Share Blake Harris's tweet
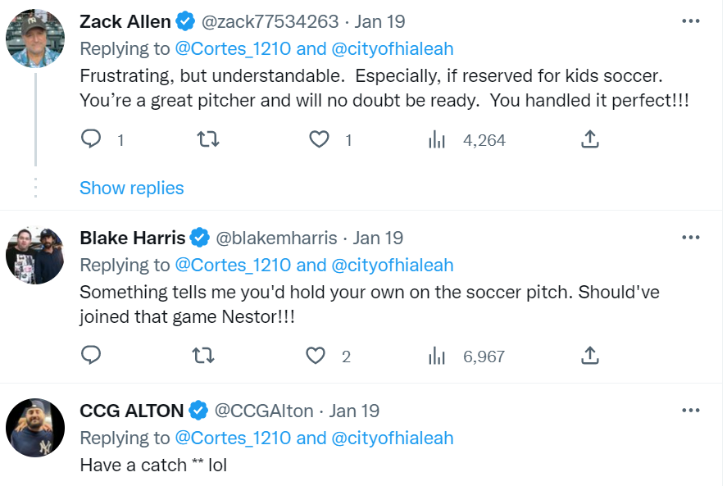This screenshot has height=486, width=727. point(588,356)
